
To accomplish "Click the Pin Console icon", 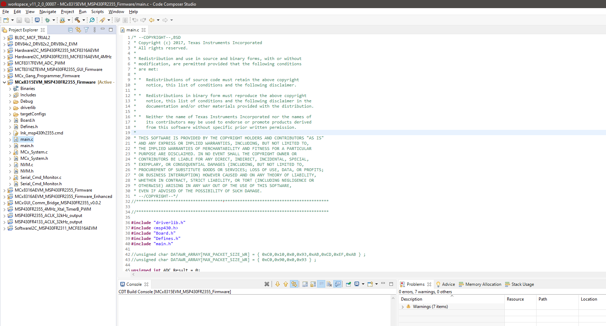I will coord(349,284).
